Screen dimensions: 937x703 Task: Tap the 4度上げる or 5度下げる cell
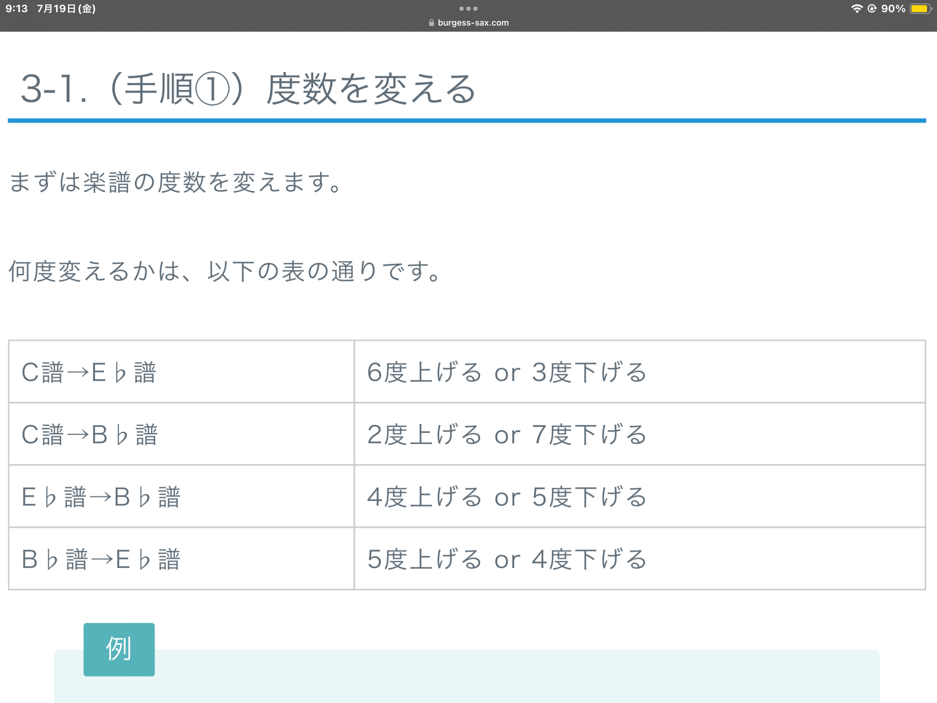click(507, 496)
